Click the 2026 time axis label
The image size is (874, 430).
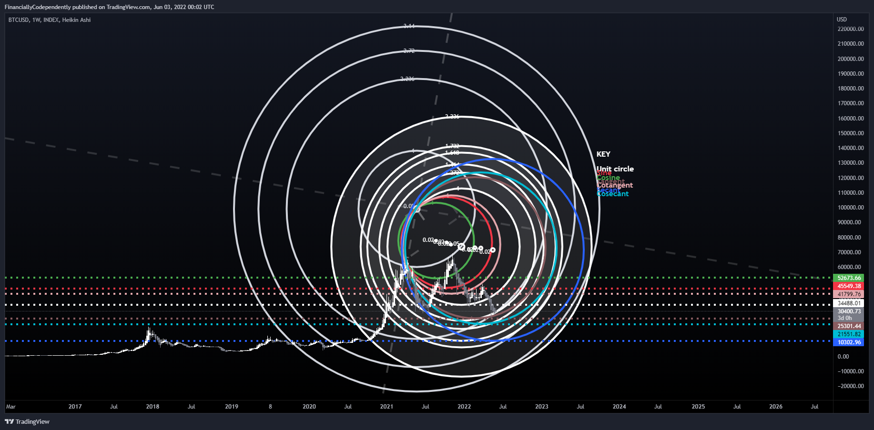tap(776, 407)
